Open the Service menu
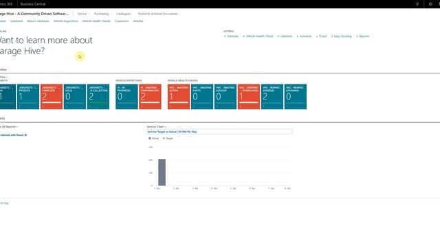 click(x=82, y=14)
